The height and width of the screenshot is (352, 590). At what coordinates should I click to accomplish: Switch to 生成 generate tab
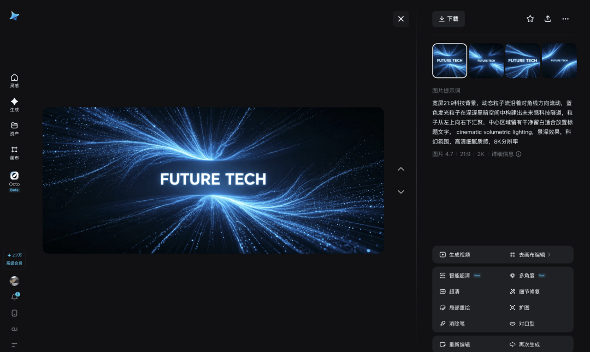click(14, 105)
